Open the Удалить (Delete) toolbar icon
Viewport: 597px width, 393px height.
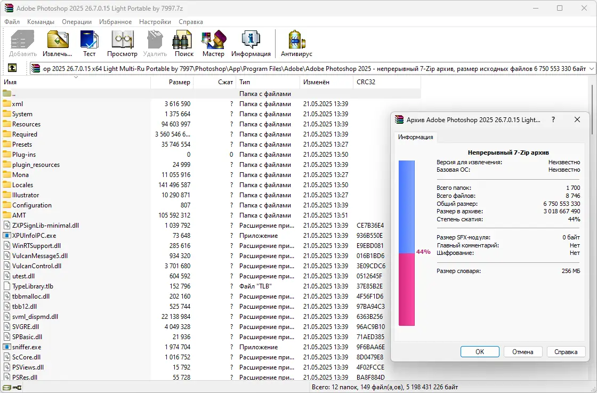[x=155, y=42]
